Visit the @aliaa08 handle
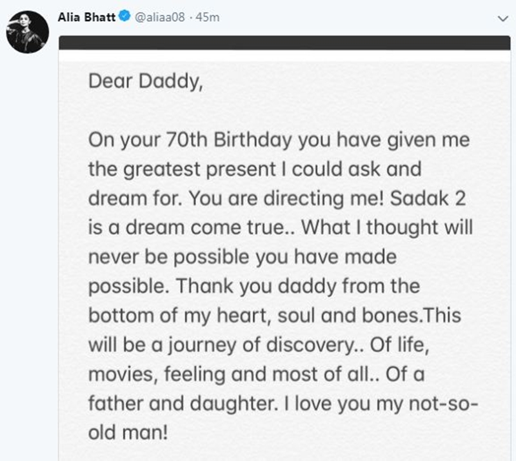This screenshot has height=461, width=516. click(x=159, y=17)
